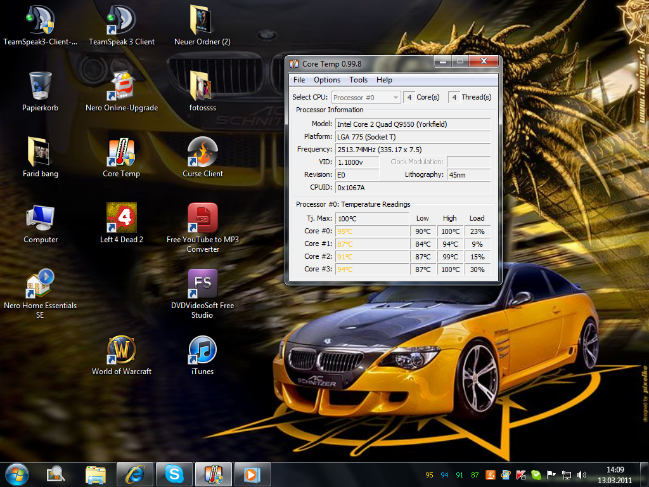
Task: Switch to Skype on the taskbar
Action: point(174,474)
